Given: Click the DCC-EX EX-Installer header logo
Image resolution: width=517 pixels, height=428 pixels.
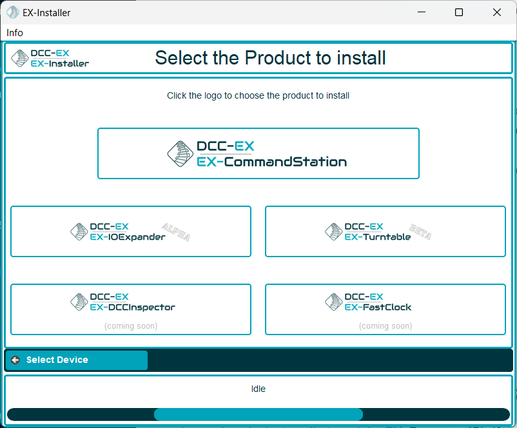Looking at the screenshot, I should point(50,59).
